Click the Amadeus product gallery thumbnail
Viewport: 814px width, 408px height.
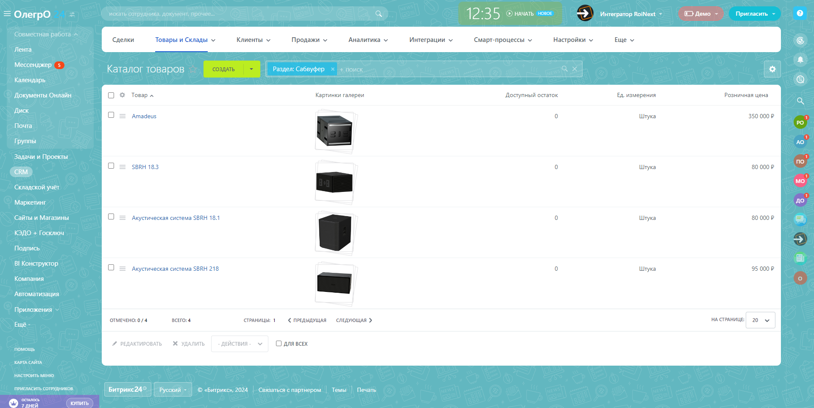[335, 130]
